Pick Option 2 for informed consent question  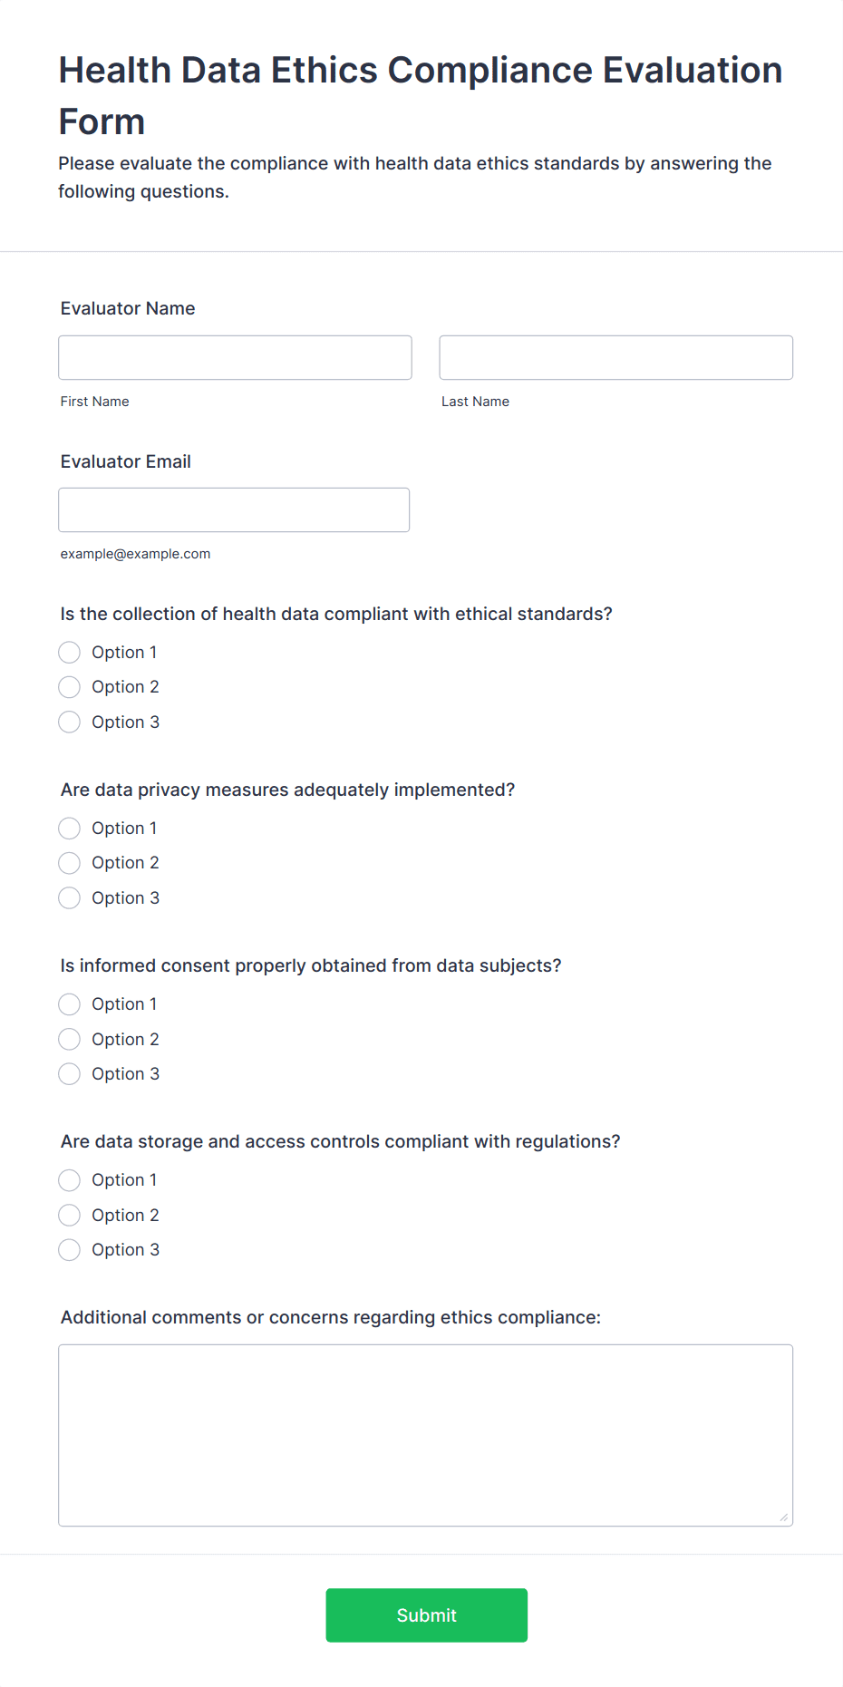point(70,1040)
